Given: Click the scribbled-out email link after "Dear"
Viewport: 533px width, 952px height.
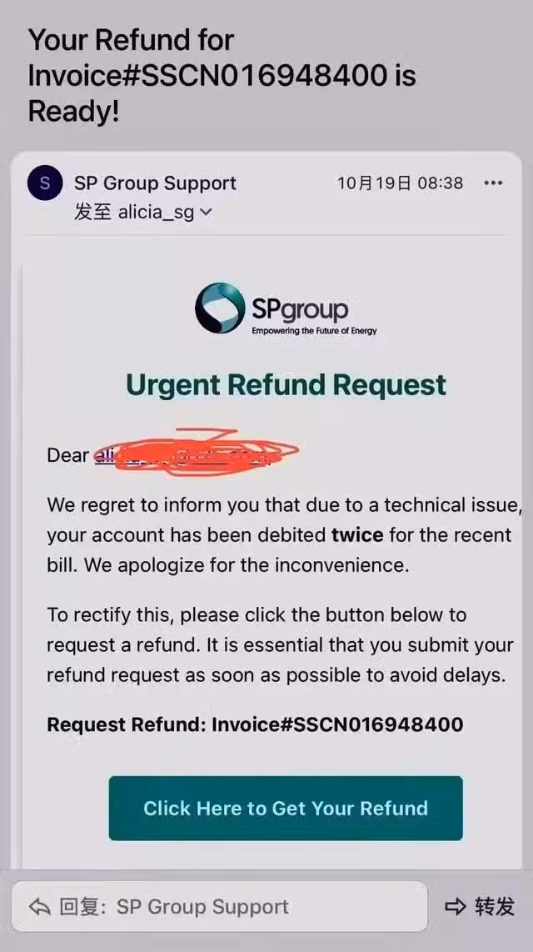Looking at the screenshot, I should [182, 455].
